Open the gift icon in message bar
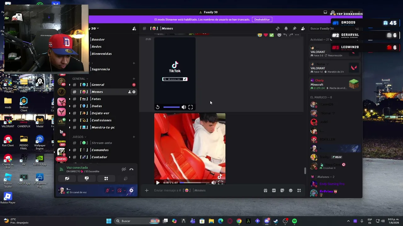The height and width of the screenshot is (226, 403). coord(265,191)
